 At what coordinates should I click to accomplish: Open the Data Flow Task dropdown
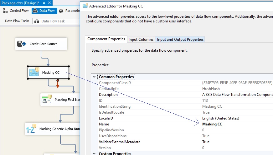56,21
